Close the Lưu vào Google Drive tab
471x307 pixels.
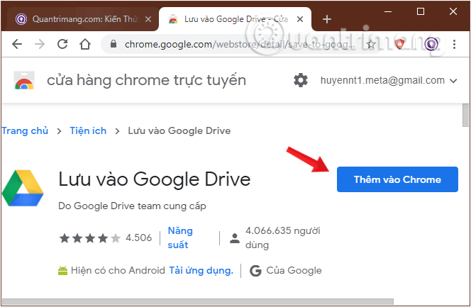click(x=300, y=19)
